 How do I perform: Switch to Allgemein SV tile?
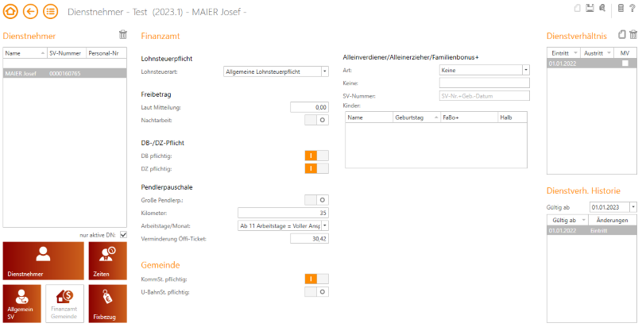tap(21, 303)
